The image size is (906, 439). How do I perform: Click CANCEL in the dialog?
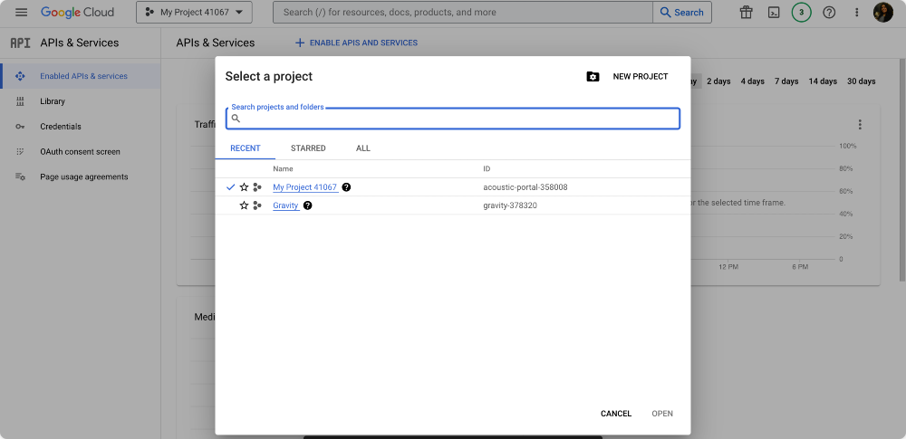pyautogui.click(x=616, y=414)
